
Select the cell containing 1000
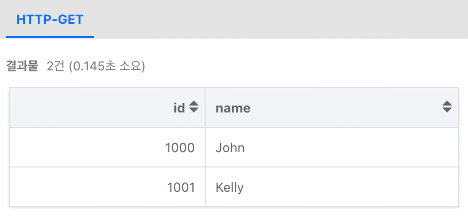(x=107, y=148)
